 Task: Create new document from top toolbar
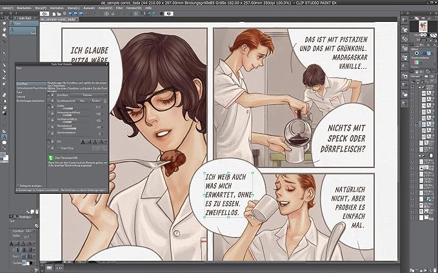[54, 14]
